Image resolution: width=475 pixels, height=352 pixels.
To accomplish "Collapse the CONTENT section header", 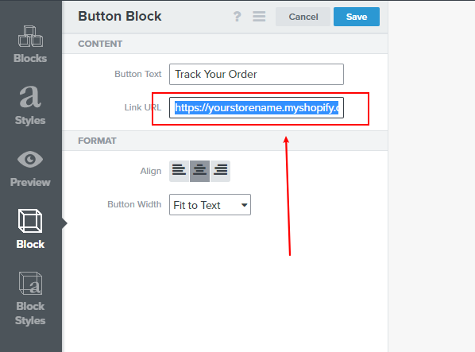I will point(225,44).
